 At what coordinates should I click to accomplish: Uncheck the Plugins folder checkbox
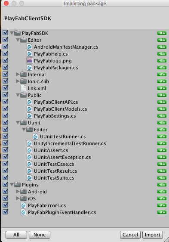point(5,184)
